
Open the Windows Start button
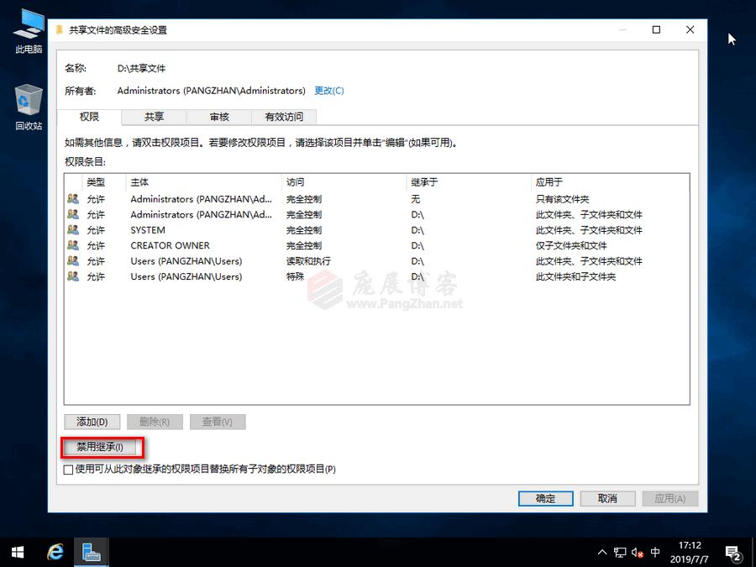(17, 552)
